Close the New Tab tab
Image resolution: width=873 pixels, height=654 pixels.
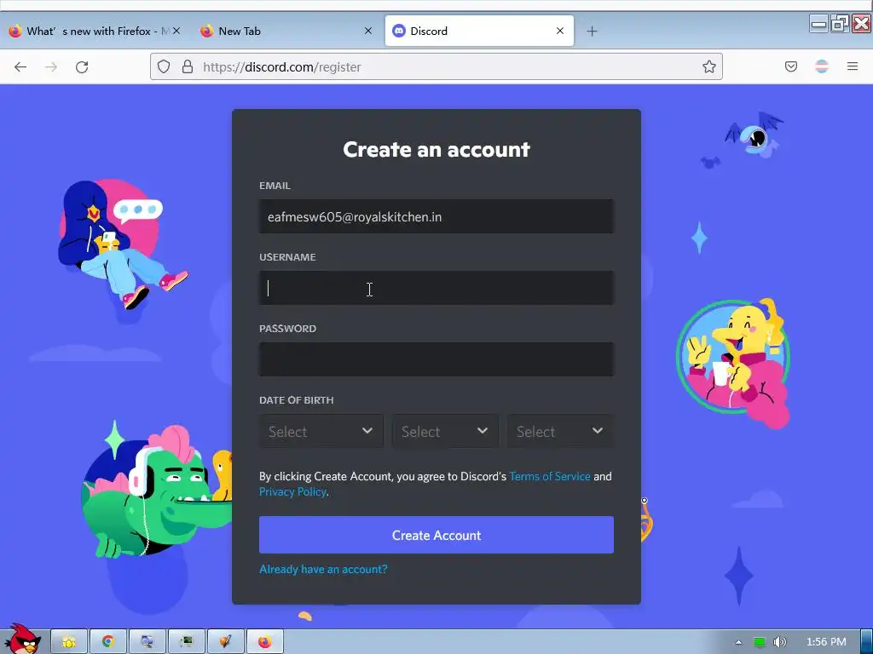(x=368, y=32)
